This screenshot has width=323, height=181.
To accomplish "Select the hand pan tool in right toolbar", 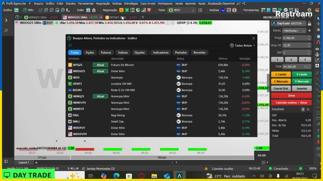I will [318, 36].
